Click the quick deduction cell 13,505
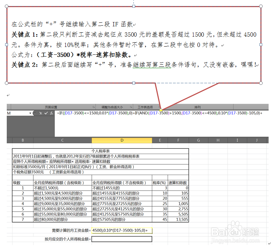Image resolution: width=275 pixels, height=250 pixels. tap(178, 219)
